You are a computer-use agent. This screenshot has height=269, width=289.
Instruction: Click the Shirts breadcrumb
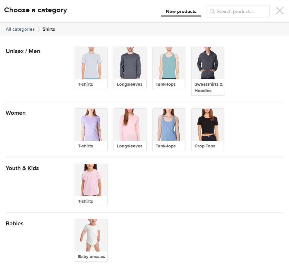point(49,29)
